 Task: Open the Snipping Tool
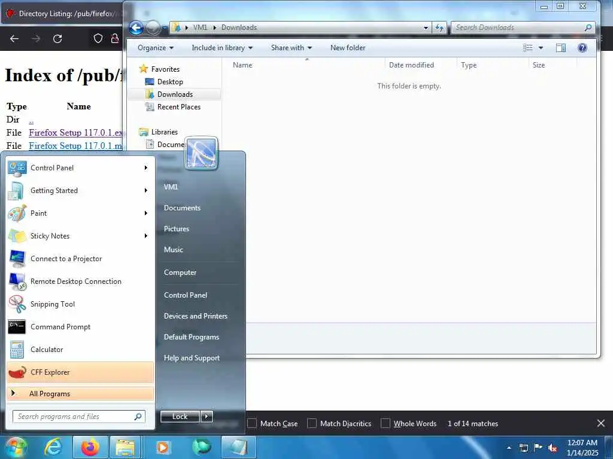pos(80,304)
